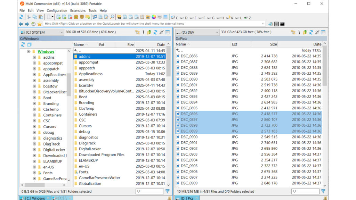Open the View menu

point(40,10)
